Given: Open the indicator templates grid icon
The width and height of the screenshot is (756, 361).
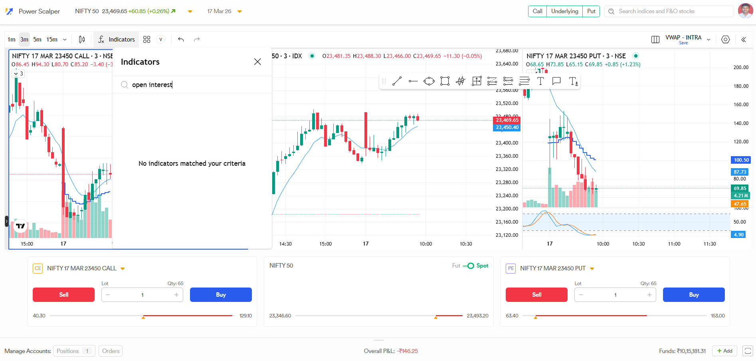Looking at the screenshot, I should 146,39.
